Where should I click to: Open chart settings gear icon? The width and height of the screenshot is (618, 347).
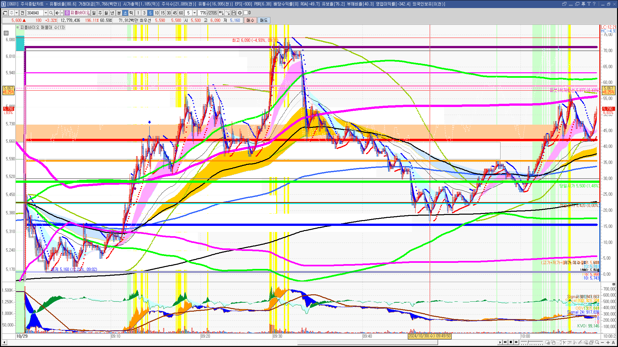click(240, 13)
